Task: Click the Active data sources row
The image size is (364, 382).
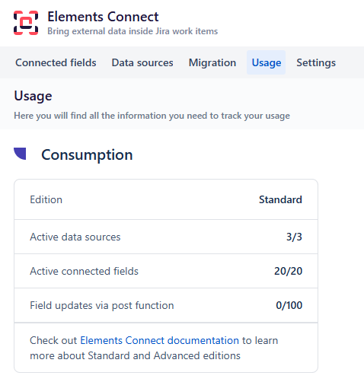Action: tap(166, 237)
